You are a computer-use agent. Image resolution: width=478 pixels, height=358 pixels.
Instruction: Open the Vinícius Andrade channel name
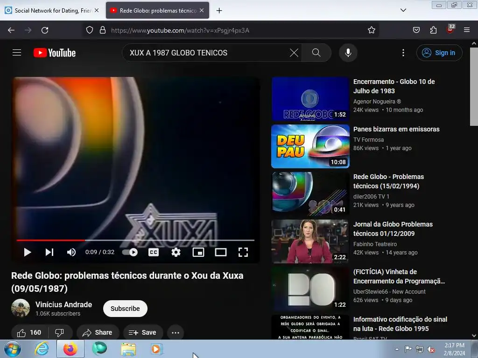(63, 304)
